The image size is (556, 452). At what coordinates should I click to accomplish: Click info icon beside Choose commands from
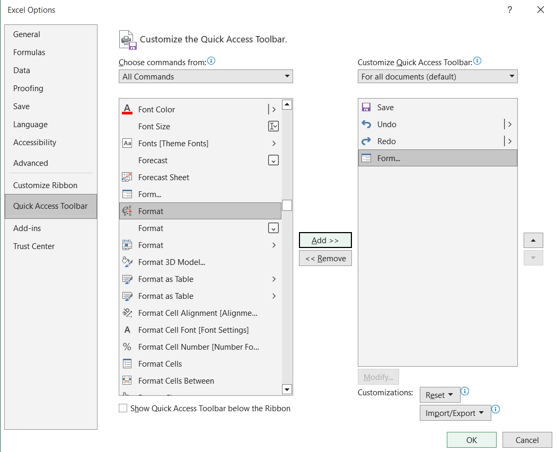tap(211, 61)
